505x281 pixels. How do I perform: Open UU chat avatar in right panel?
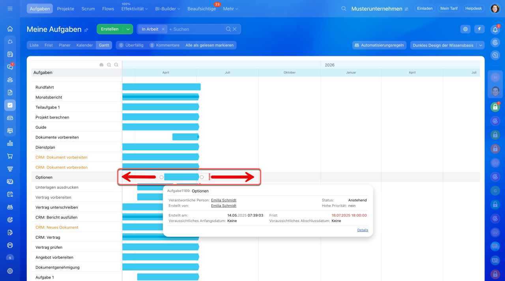(x=495, y=163)
